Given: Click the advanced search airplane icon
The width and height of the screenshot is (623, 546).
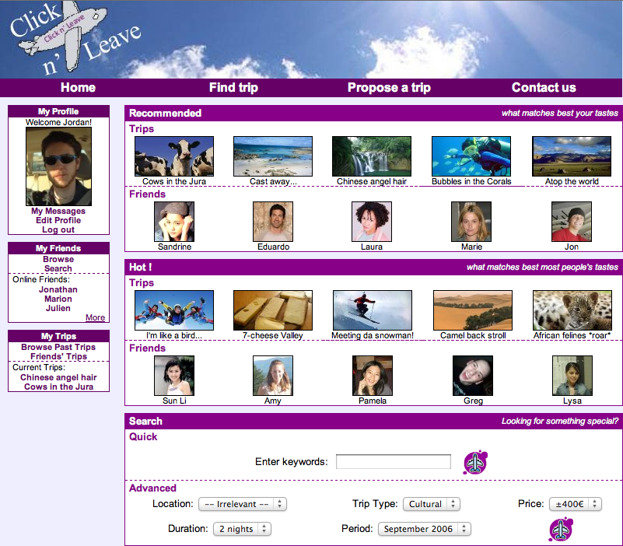Looking at the screenshot, I should (x=561, y=529).
